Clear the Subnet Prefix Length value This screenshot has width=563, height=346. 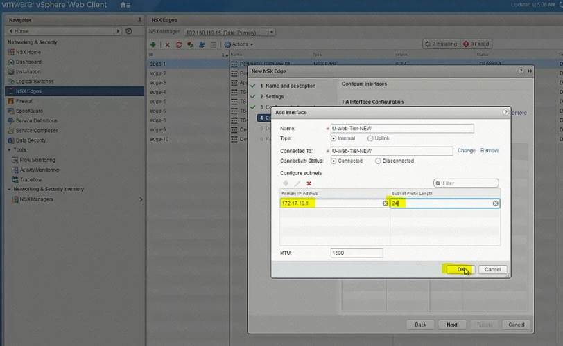(496, 203)
